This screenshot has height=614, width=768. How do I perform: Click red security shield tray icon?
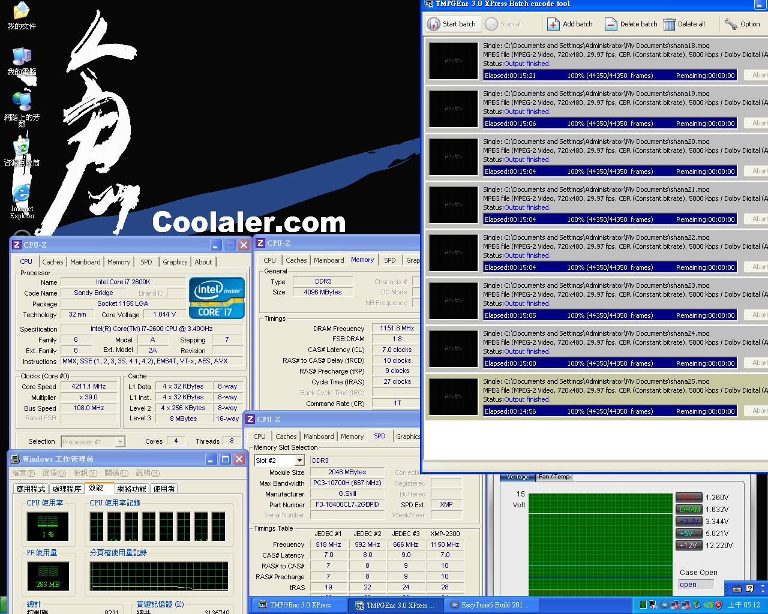coord(719,605)
